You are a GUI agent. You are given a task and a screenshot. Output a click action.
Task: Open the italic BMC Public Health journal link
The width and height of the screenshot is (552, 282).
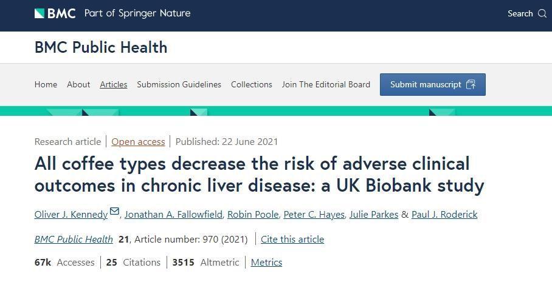(74, 239)
